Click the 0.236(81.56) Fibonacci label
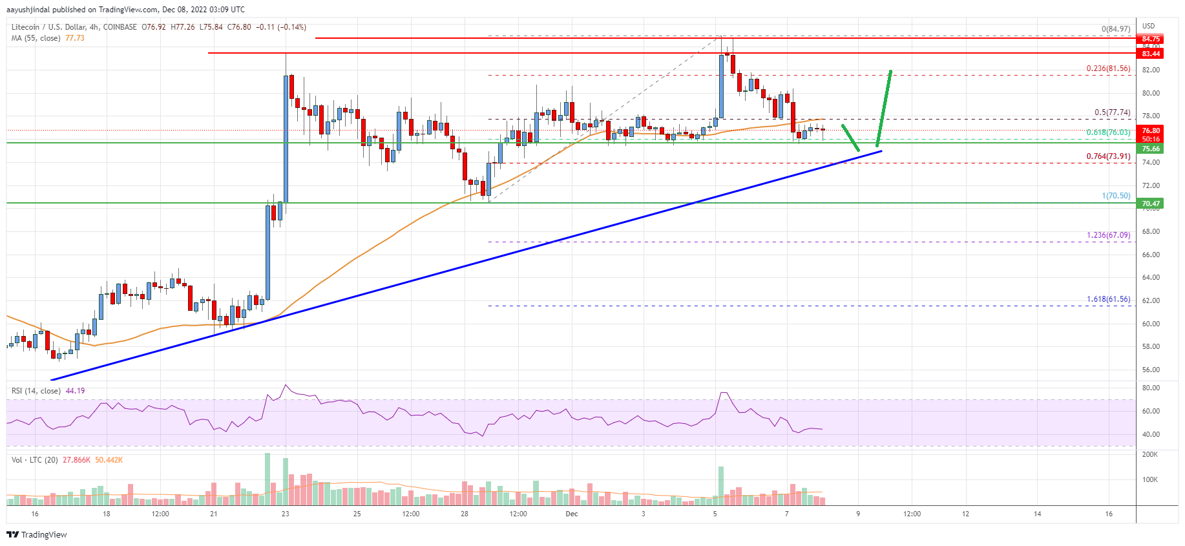Screen dimensions: 1185x546 tap(1108, 68)
